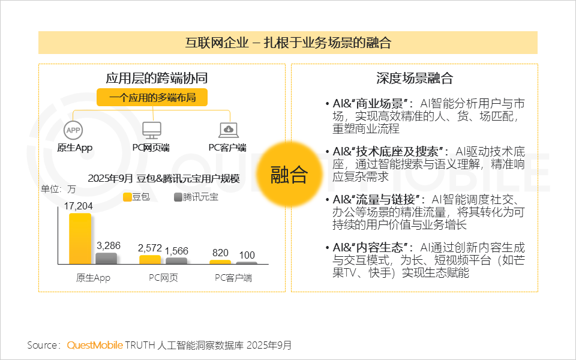The height and width of the screenshot is (360, 576).
Task: Select the tallest 17,204 yellow bar
Action: (79, 240)
